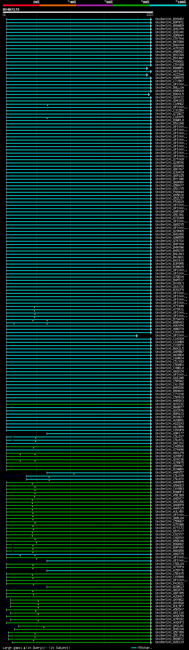This screenshot has width=189, height=650.
Task: Select hit label UniRef100_Q16JS6
Action: point(170,287)
